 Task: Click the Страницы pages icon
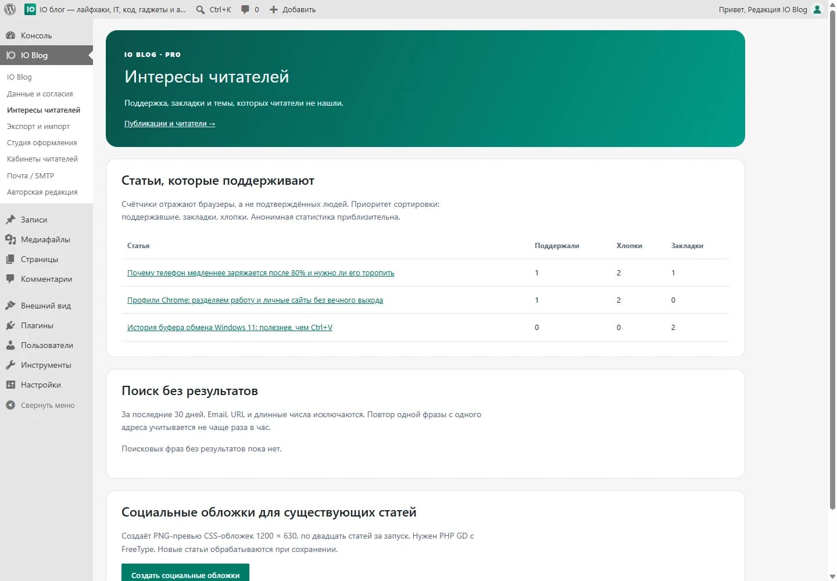tap(10, 259)
